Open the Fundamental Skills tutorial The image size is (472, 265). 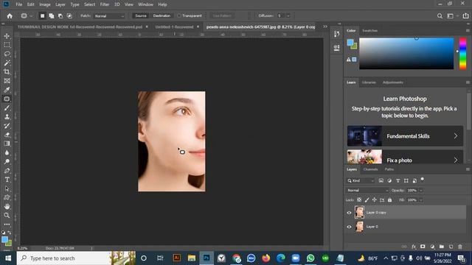click(x=405, y=136)
